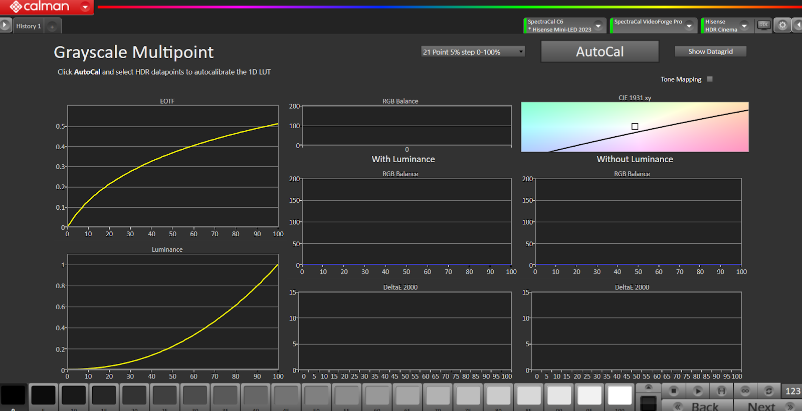This screenshot has width=802, height=411.
Task: Open the 21 Point 5% step dropdown
Action: [473, 52]
